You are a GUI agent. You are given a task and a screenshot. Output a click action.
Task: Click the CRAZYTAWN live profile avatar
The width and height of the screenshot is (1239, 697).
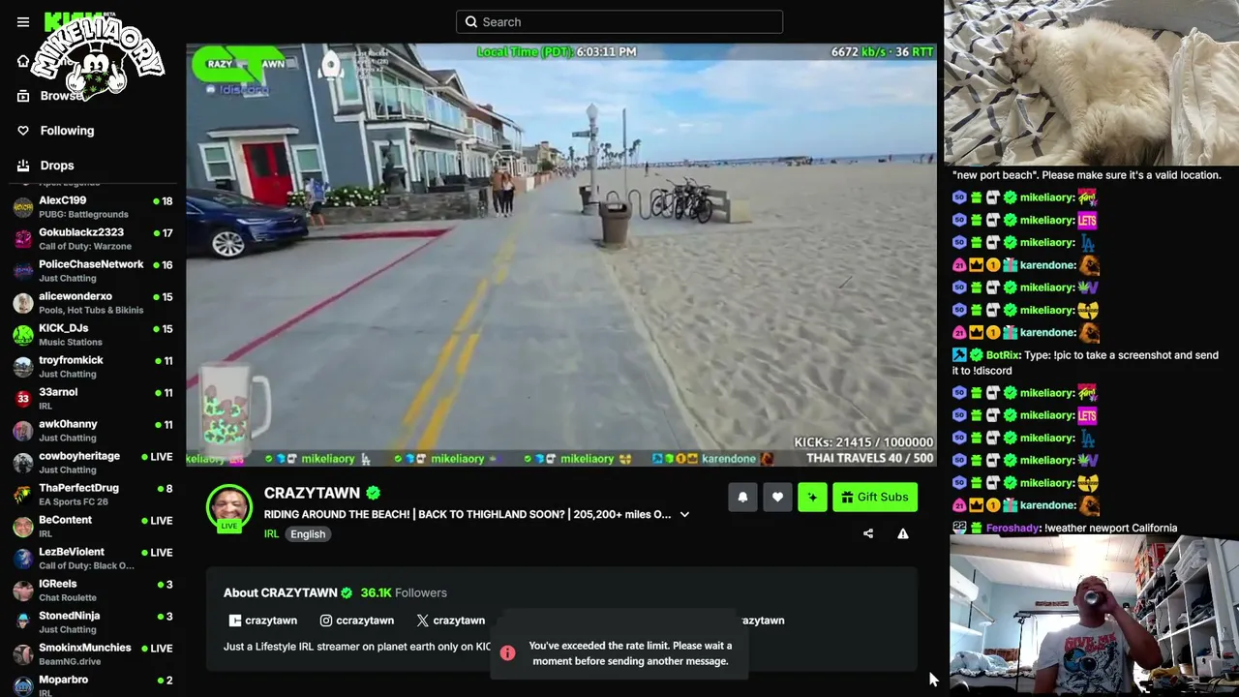[229, 508]
